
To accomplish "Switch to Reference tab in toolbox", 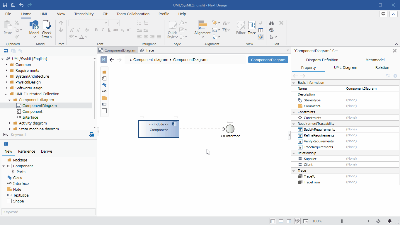I will pyautogui.click(x=27, y=151).
